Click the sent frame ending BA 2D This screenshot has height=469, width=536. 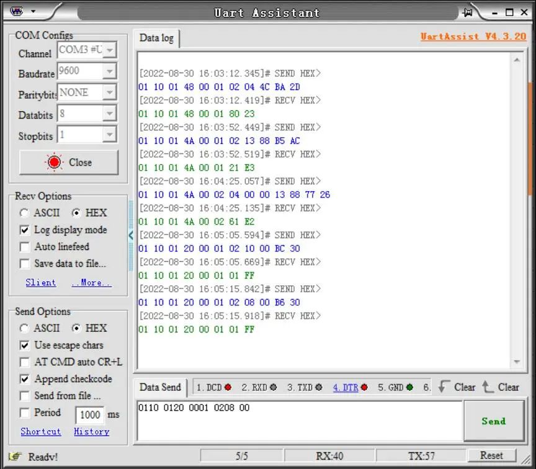(x=219, y=87)
